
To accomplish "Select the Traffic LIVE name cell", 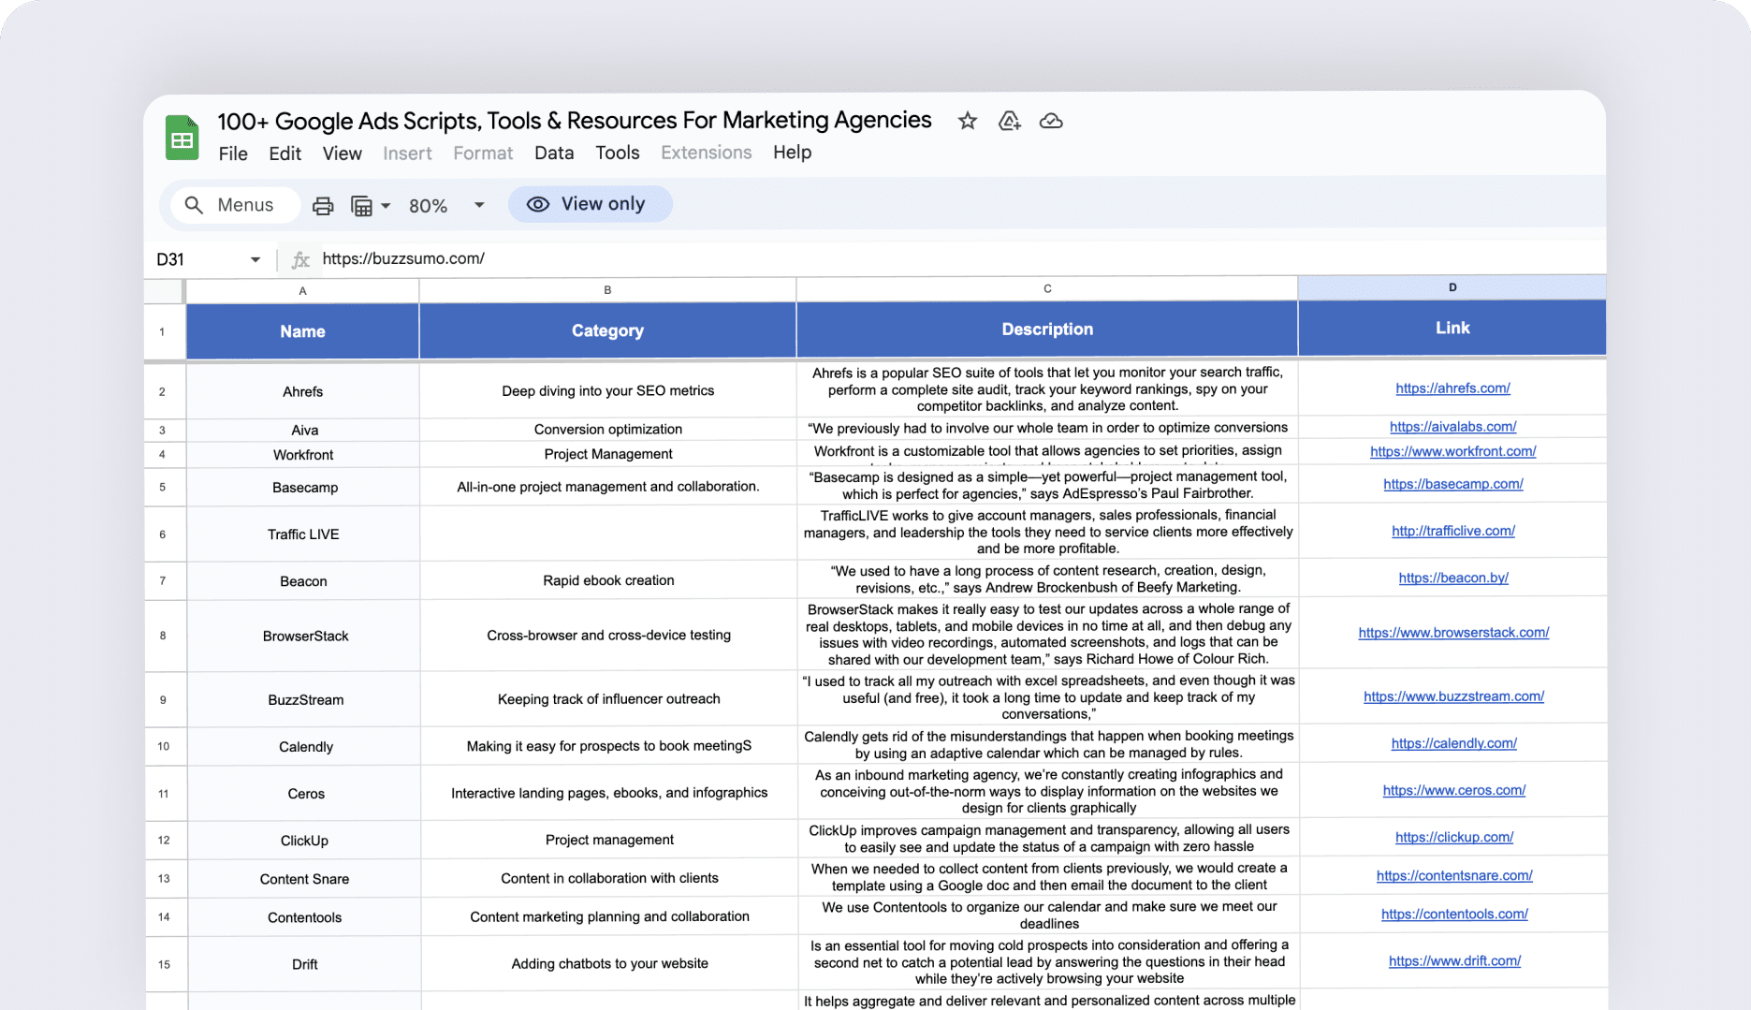I will pyautogui.click(x=303, y=534).
